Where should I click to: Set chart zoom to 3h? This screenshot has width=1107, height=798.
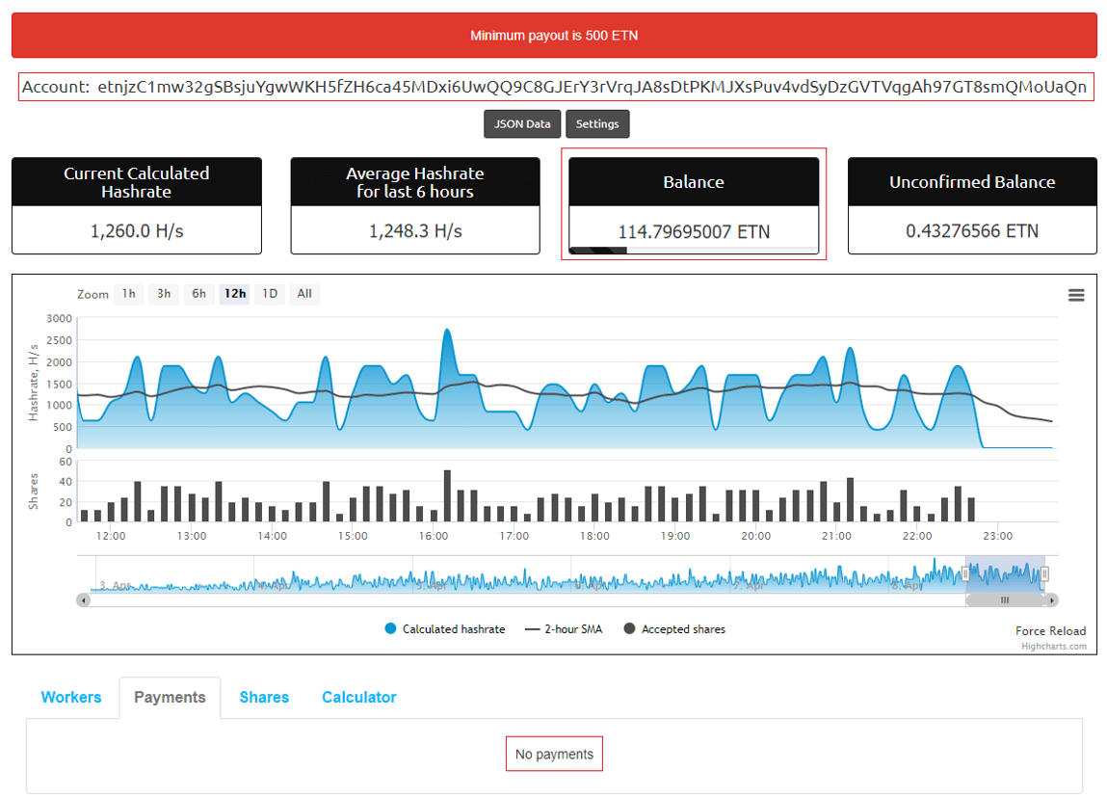(164, 294)
